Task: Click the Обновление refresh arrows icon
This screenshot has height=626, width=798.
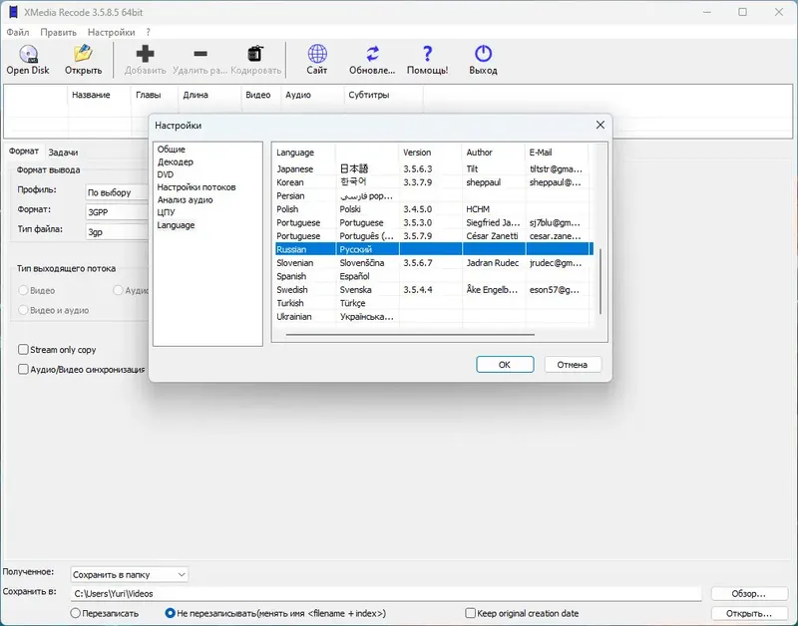Action: (372, 54)
